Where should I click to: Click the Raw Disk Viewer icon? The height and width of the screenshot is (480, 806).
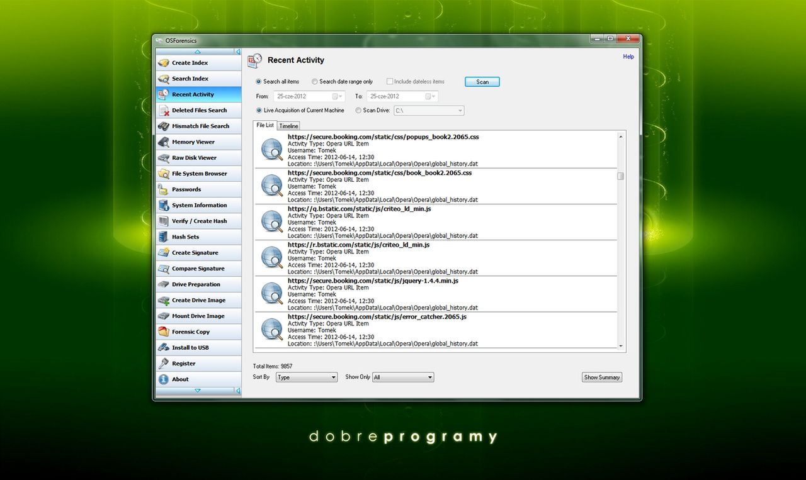click(x=164, y=158)
